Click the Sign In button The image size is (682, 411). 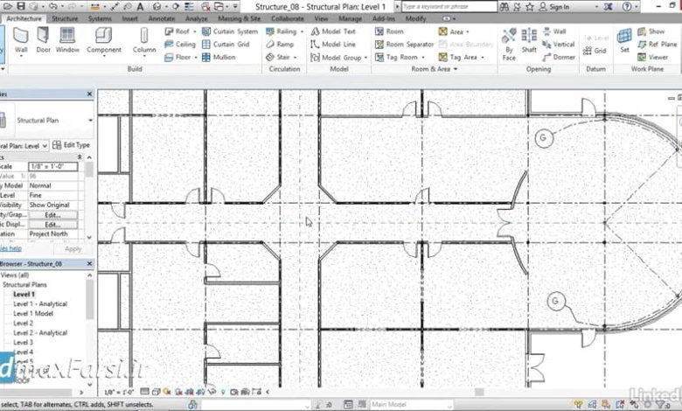tap(553, 7)
